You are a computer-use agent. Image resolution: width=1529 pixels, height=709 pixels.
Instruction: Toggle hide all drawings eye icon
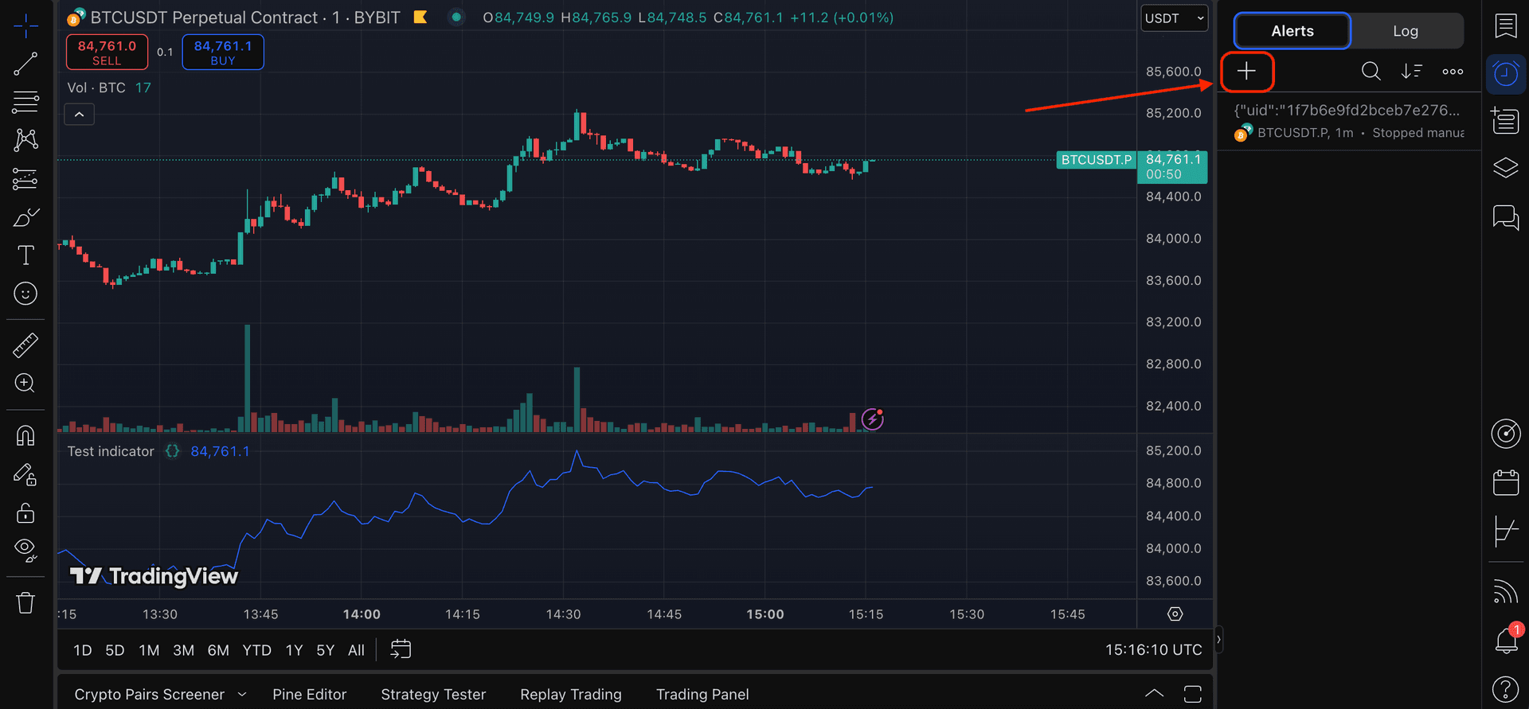point(25,550)
